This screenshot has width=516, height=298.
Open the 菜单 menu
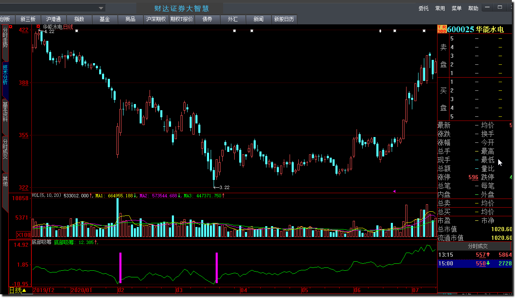point(457,8)
